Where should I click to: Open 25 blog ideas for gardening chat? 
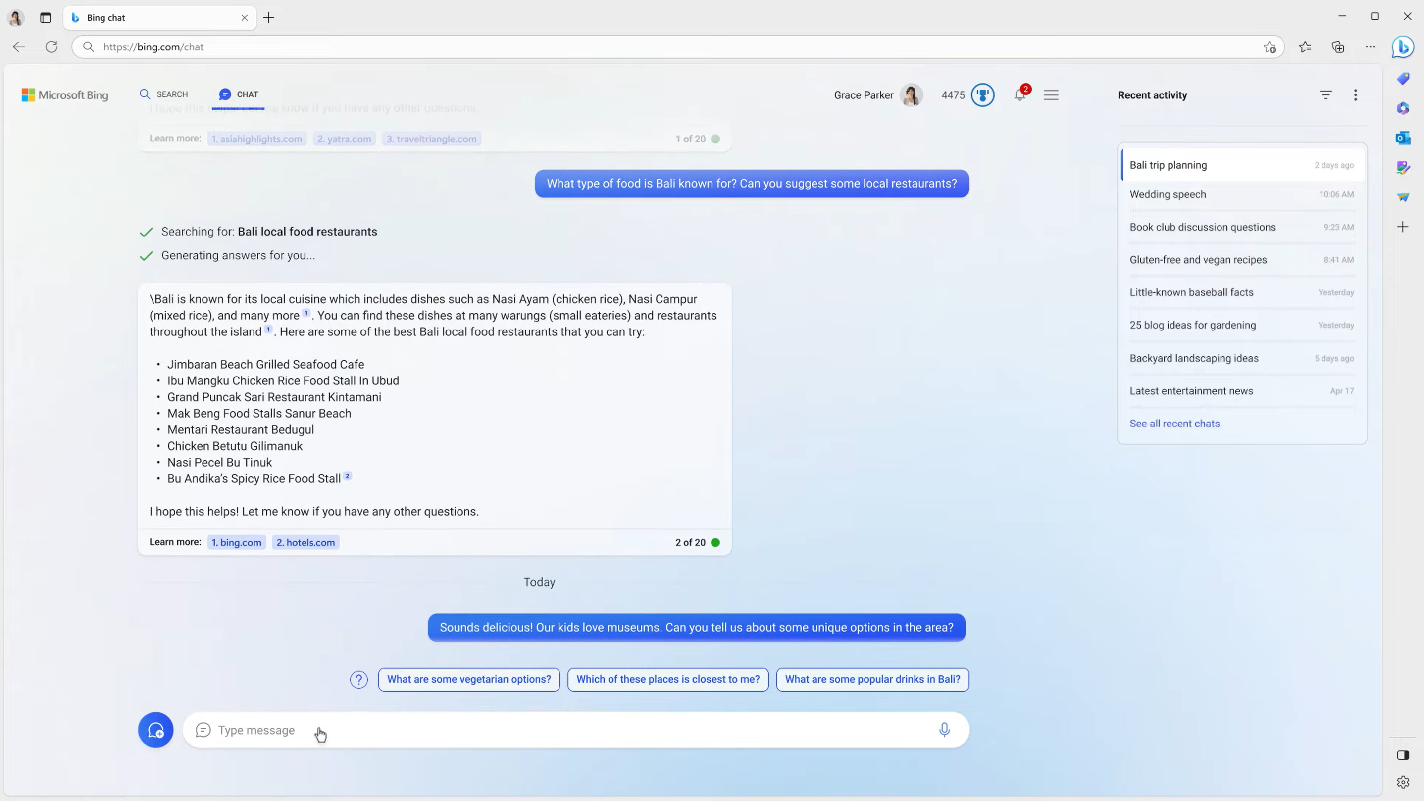[1242, 325]
